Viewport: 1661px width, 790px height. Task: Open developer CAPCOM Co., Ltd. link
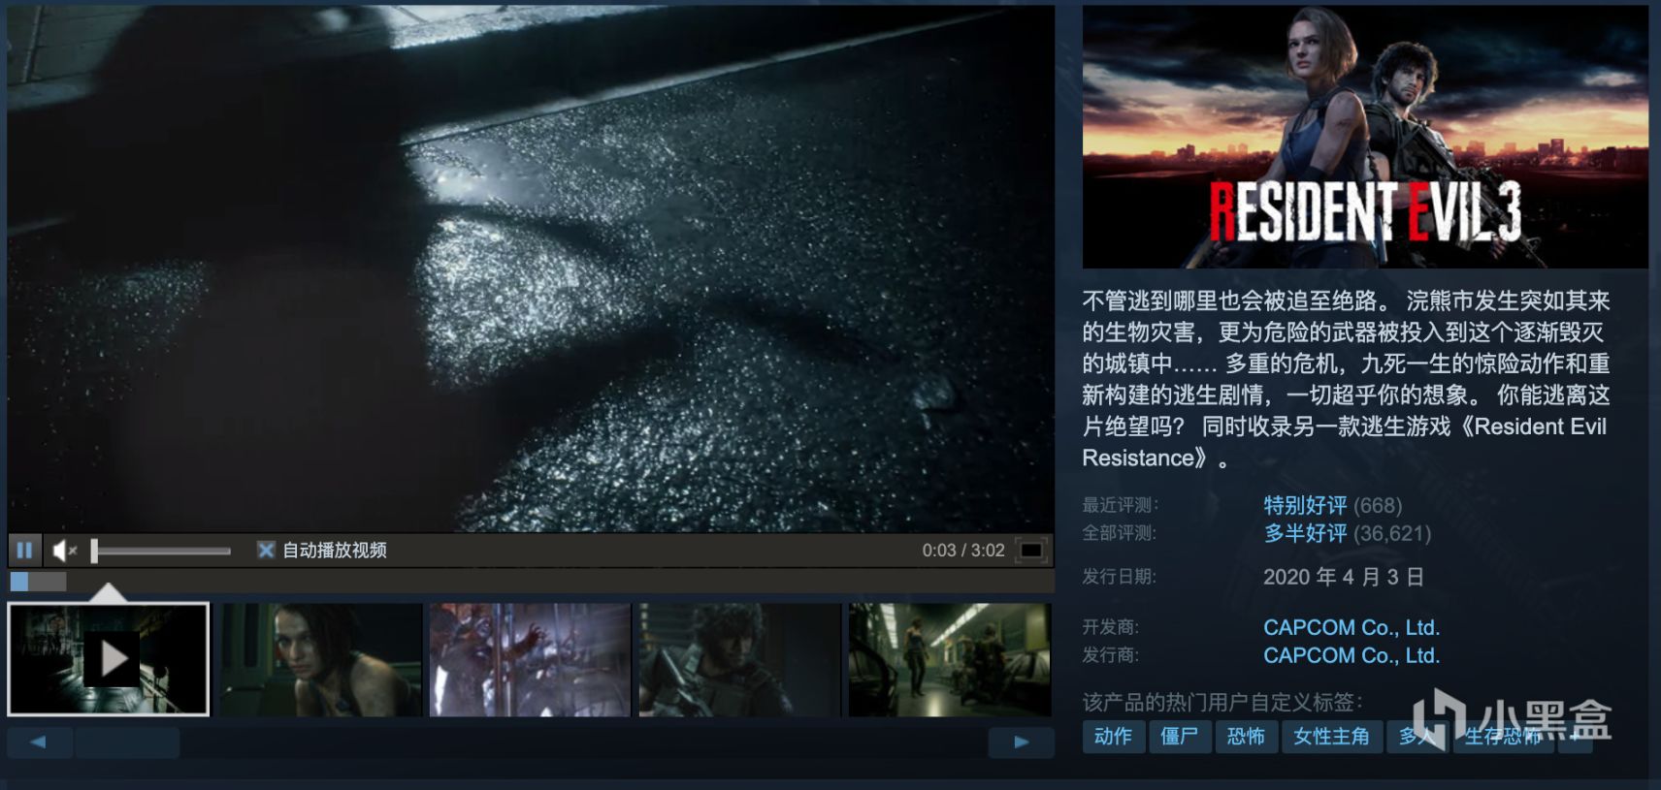1352,627
